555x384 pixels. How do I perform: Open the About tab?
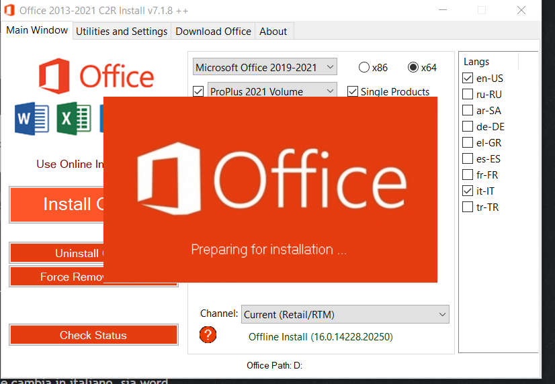click(273, 32)
